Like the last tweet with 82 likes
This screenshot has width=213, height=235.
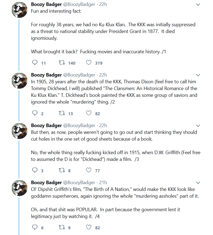point(89,227)
